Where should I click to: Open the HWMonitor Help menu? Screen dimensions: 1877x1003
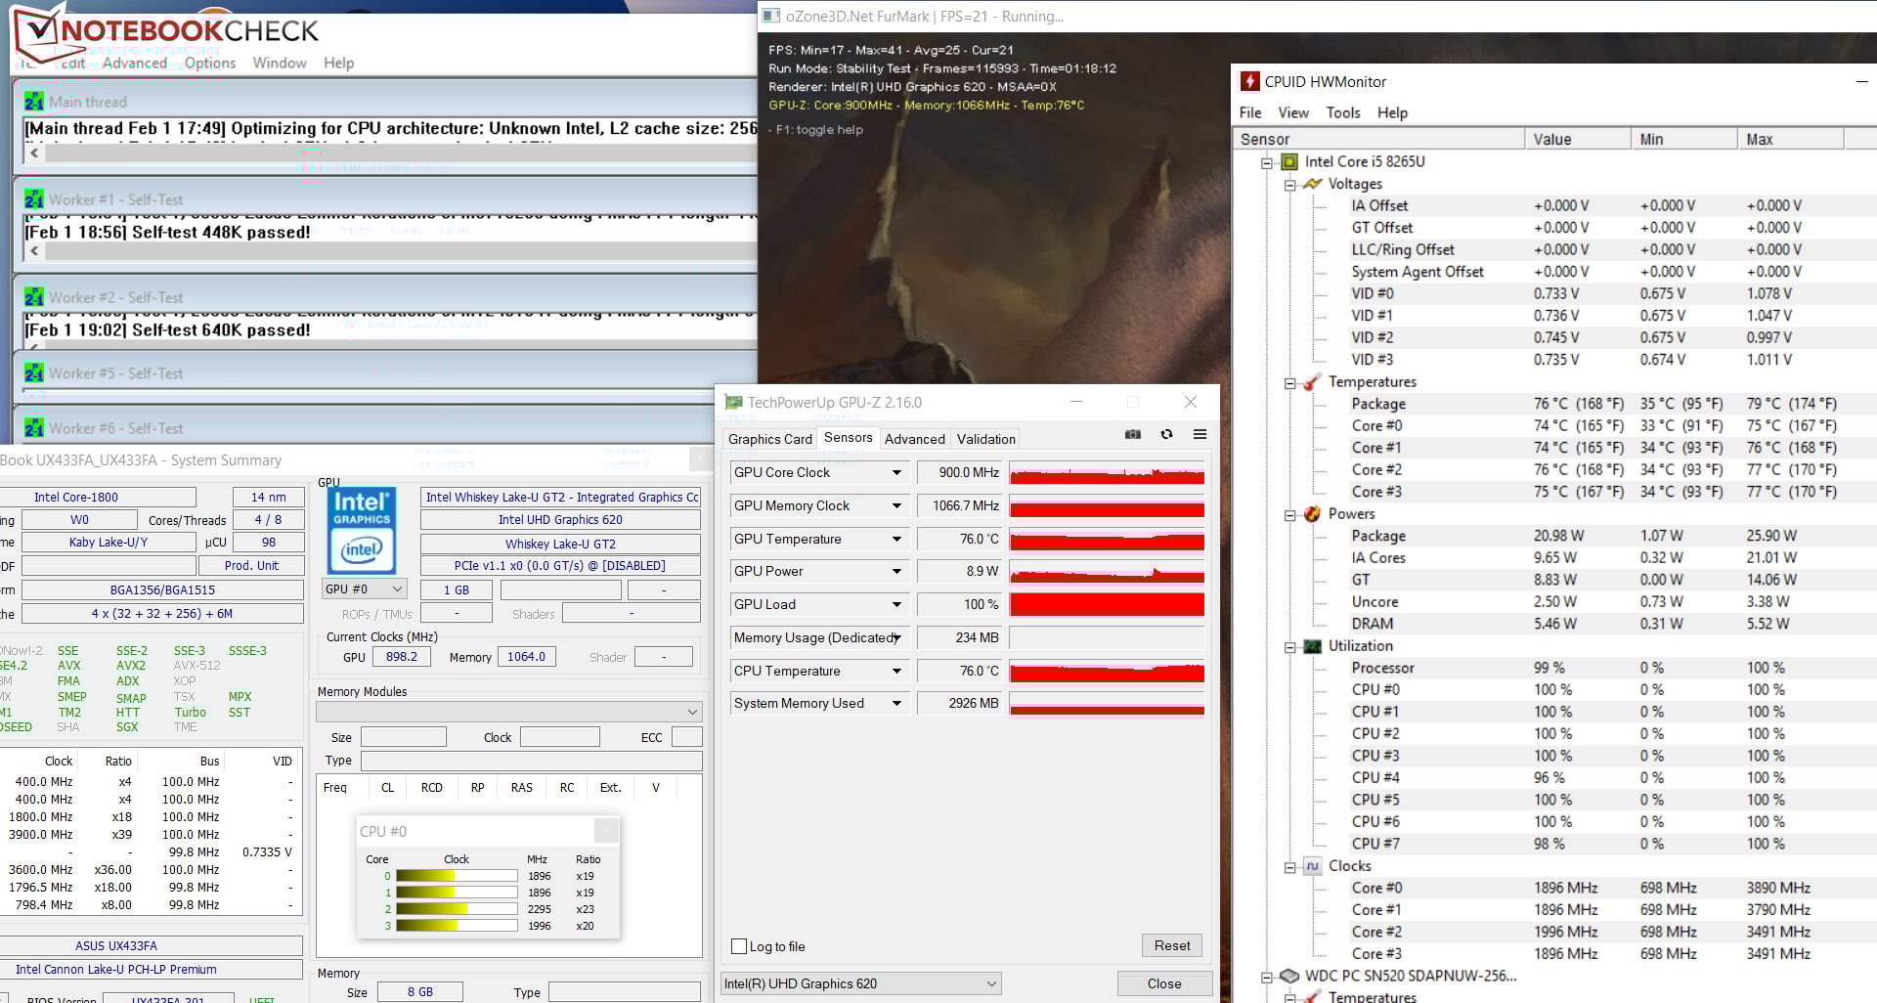coord(1392,112)
